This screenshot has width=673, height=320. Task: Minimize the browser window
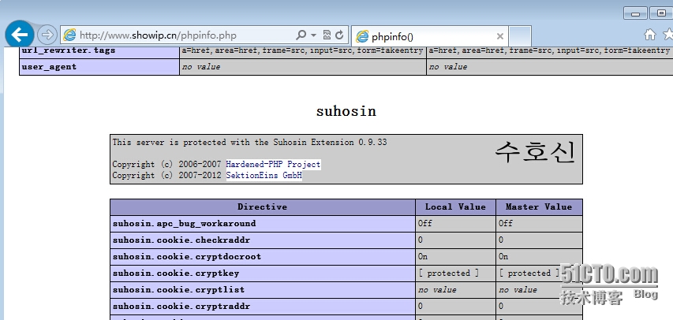click(x=635, y=13)
